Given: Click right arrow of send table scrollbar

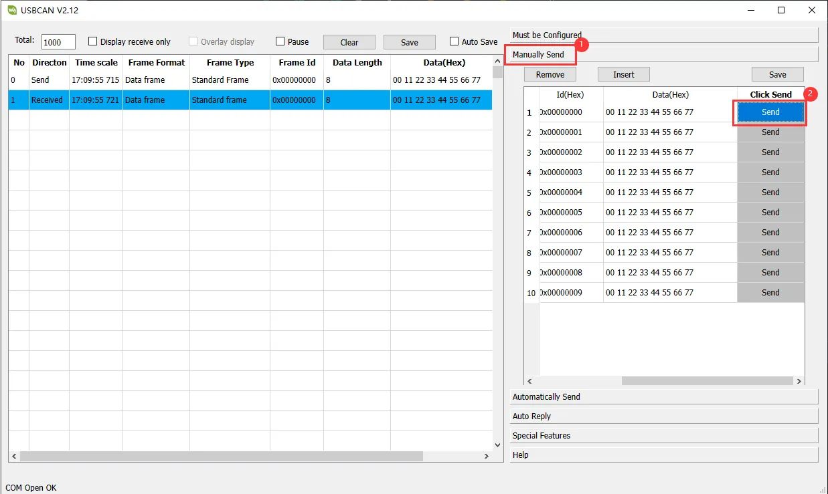Looking at the screenshot, I should (799, 381).
